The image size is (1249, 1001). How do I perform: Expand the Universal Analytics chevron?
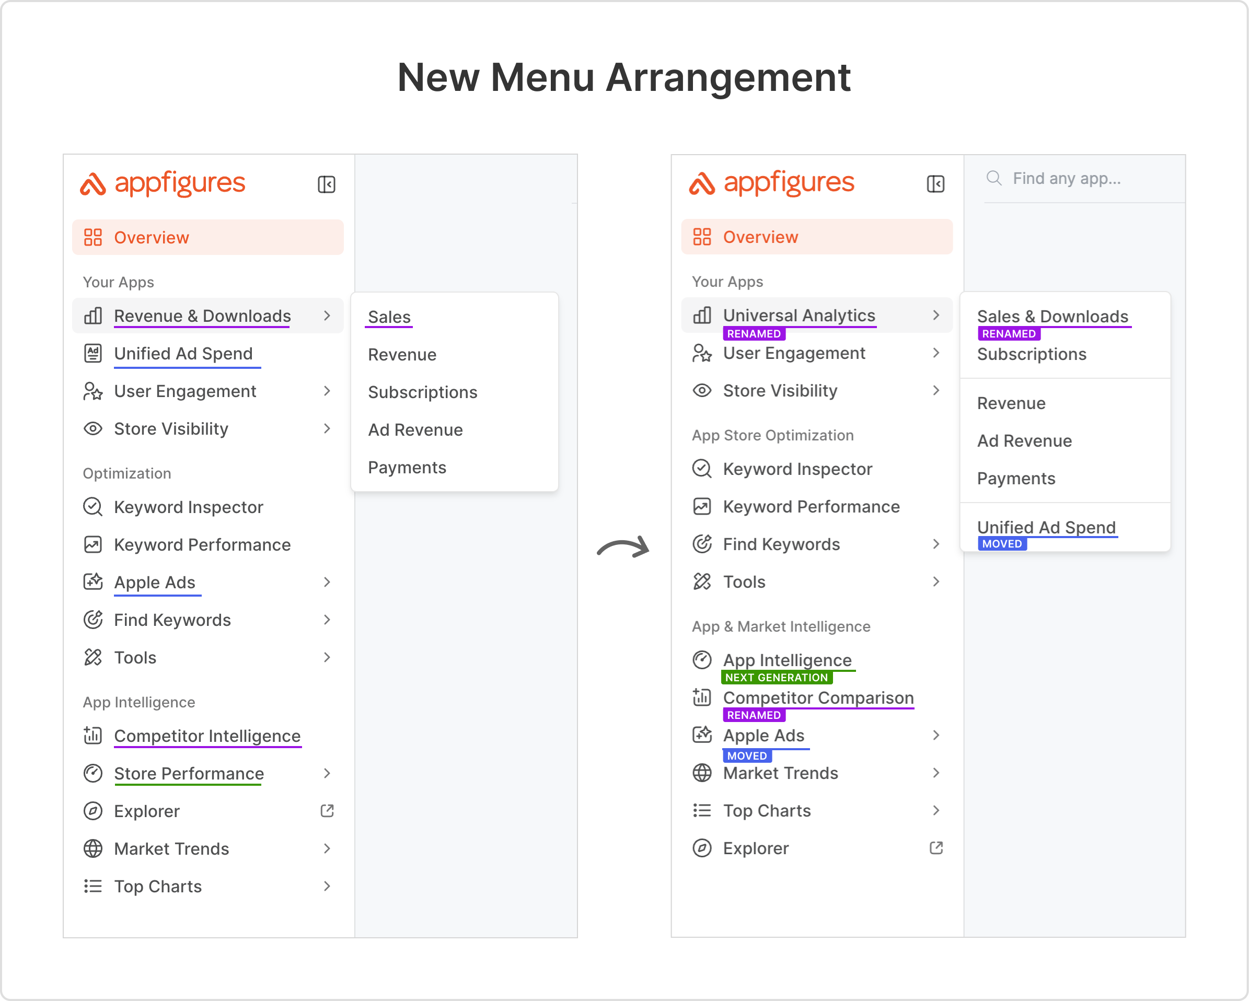coord(935,315)
